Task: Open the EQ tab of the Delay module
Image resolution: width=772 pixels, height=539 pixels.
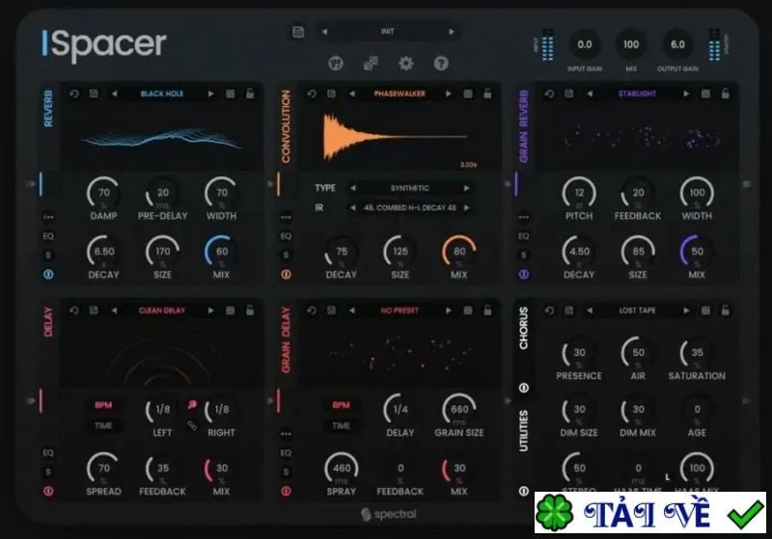Action: [47, 452]
